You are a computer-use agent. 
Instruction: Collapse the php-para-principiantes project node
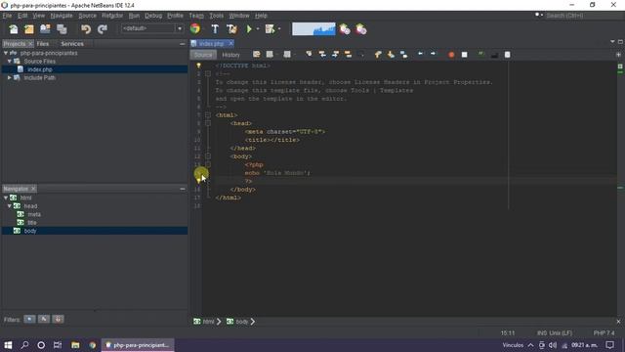tap(6, 53)
